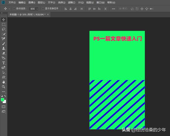Open the white background color swatch

click(x=5, y=102)
